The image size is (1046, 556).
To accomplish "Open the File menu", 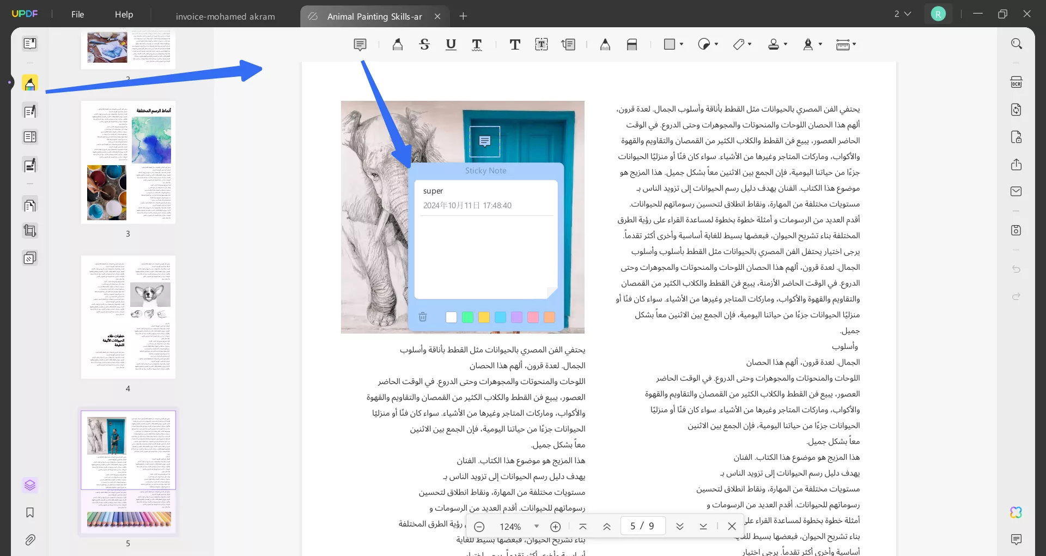I will [x=77, y=14].
